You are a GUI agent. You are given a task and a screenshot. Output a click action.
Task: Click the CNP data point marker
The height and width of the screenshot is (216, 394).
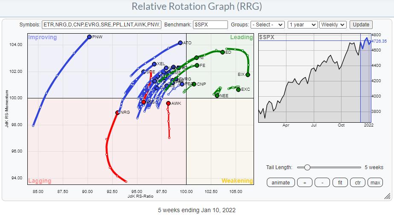[x=194, y=84]
